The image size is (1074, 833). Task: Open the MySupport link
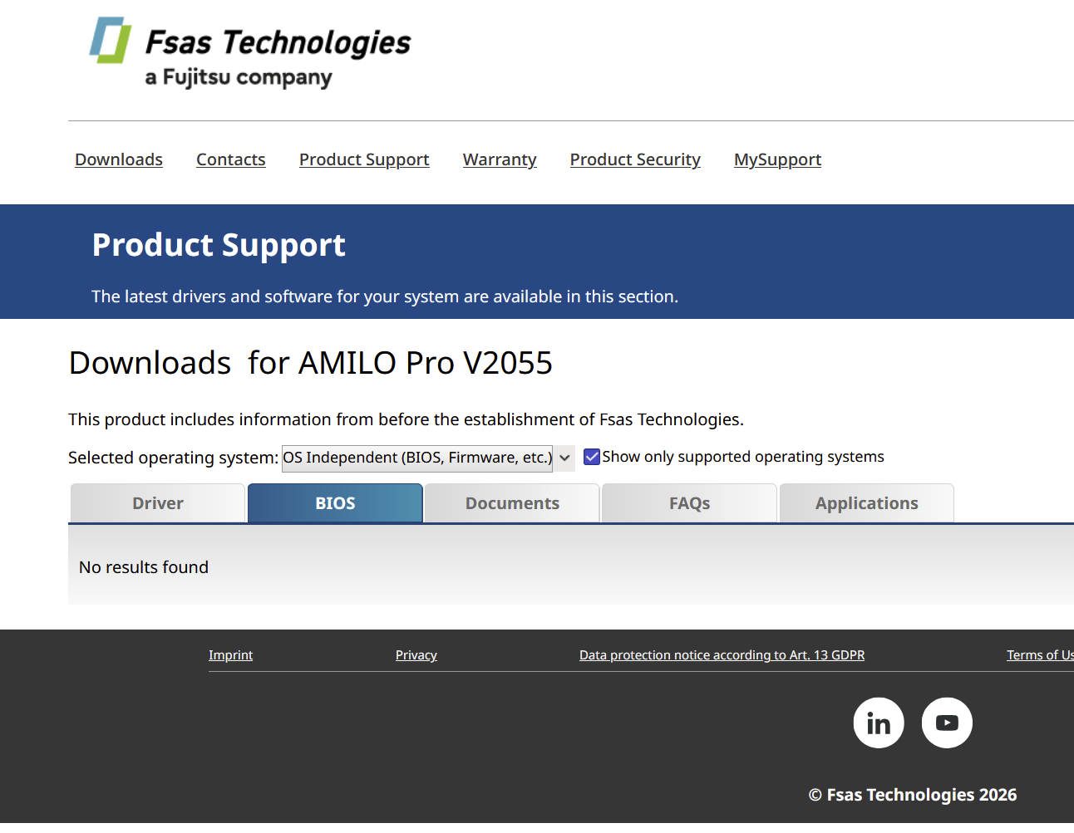click(x=777, y=159)
